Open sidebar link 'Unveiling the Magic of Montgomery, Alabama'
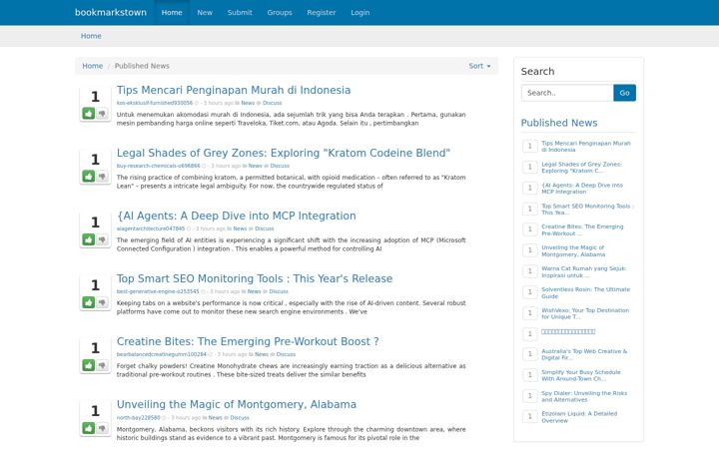The image size is (719, 449). [573, 251]
